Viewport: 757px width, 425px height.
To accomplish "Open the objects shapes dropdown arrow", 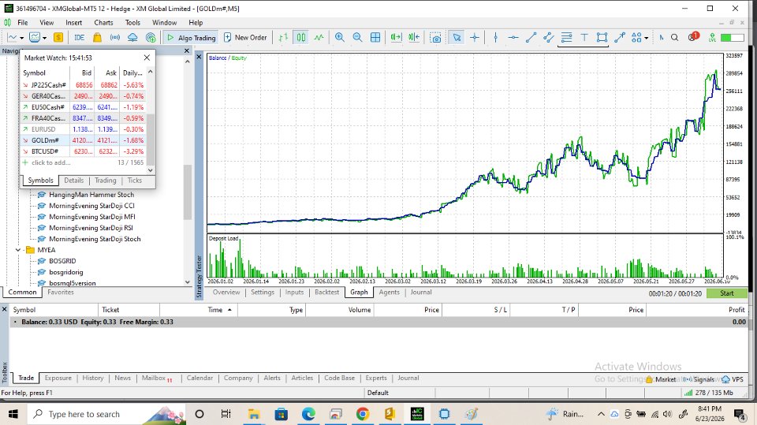I will 646,38.
